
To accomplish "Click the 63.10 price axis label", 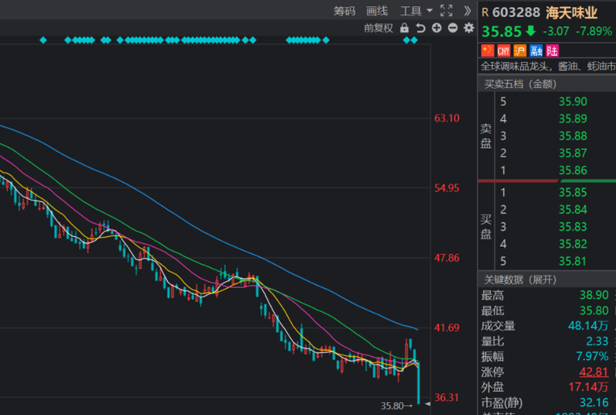I will point(447,118).
